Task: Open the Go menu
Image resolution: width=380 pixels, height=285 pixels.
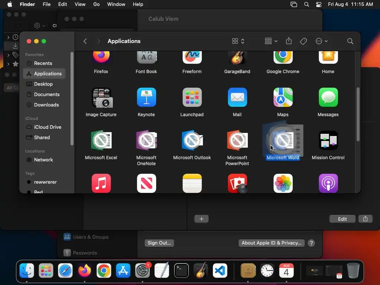Action: (x=96, y=4)
